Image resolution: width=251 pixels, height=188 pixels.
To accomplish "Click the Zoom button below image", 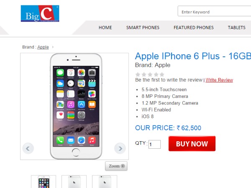I will click(116, 166).
